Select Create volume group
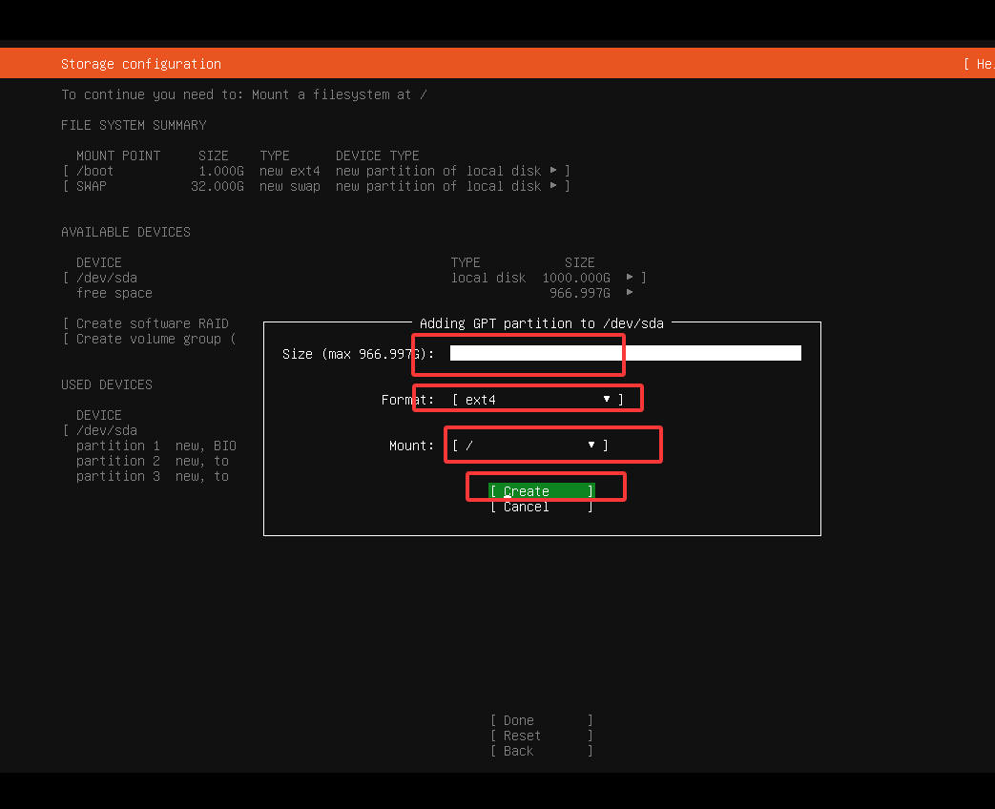The height and width of the screenshot is (809, 995). point(145,339)
